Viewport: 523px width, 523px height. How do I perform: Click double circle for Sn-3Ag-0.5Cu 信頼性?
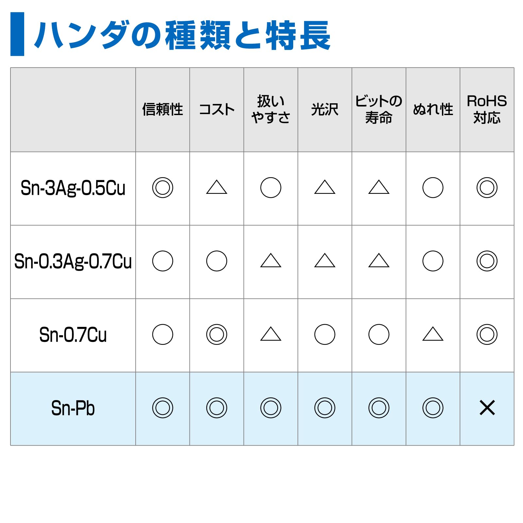(x=162, y=188)
